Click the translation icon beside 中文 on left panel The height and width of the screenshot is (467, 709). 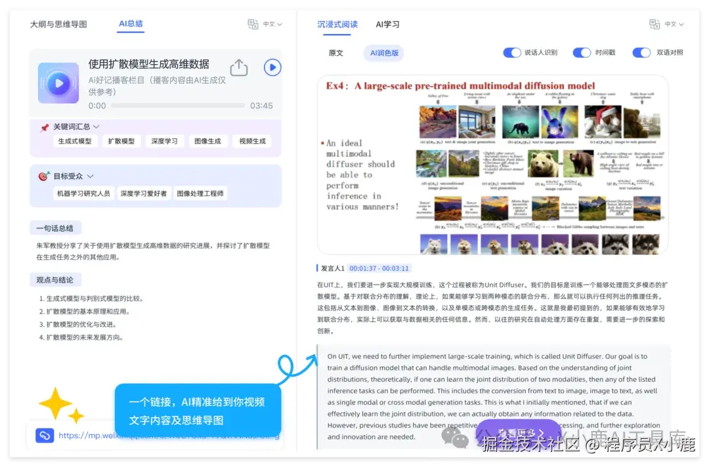pos(253,23)
